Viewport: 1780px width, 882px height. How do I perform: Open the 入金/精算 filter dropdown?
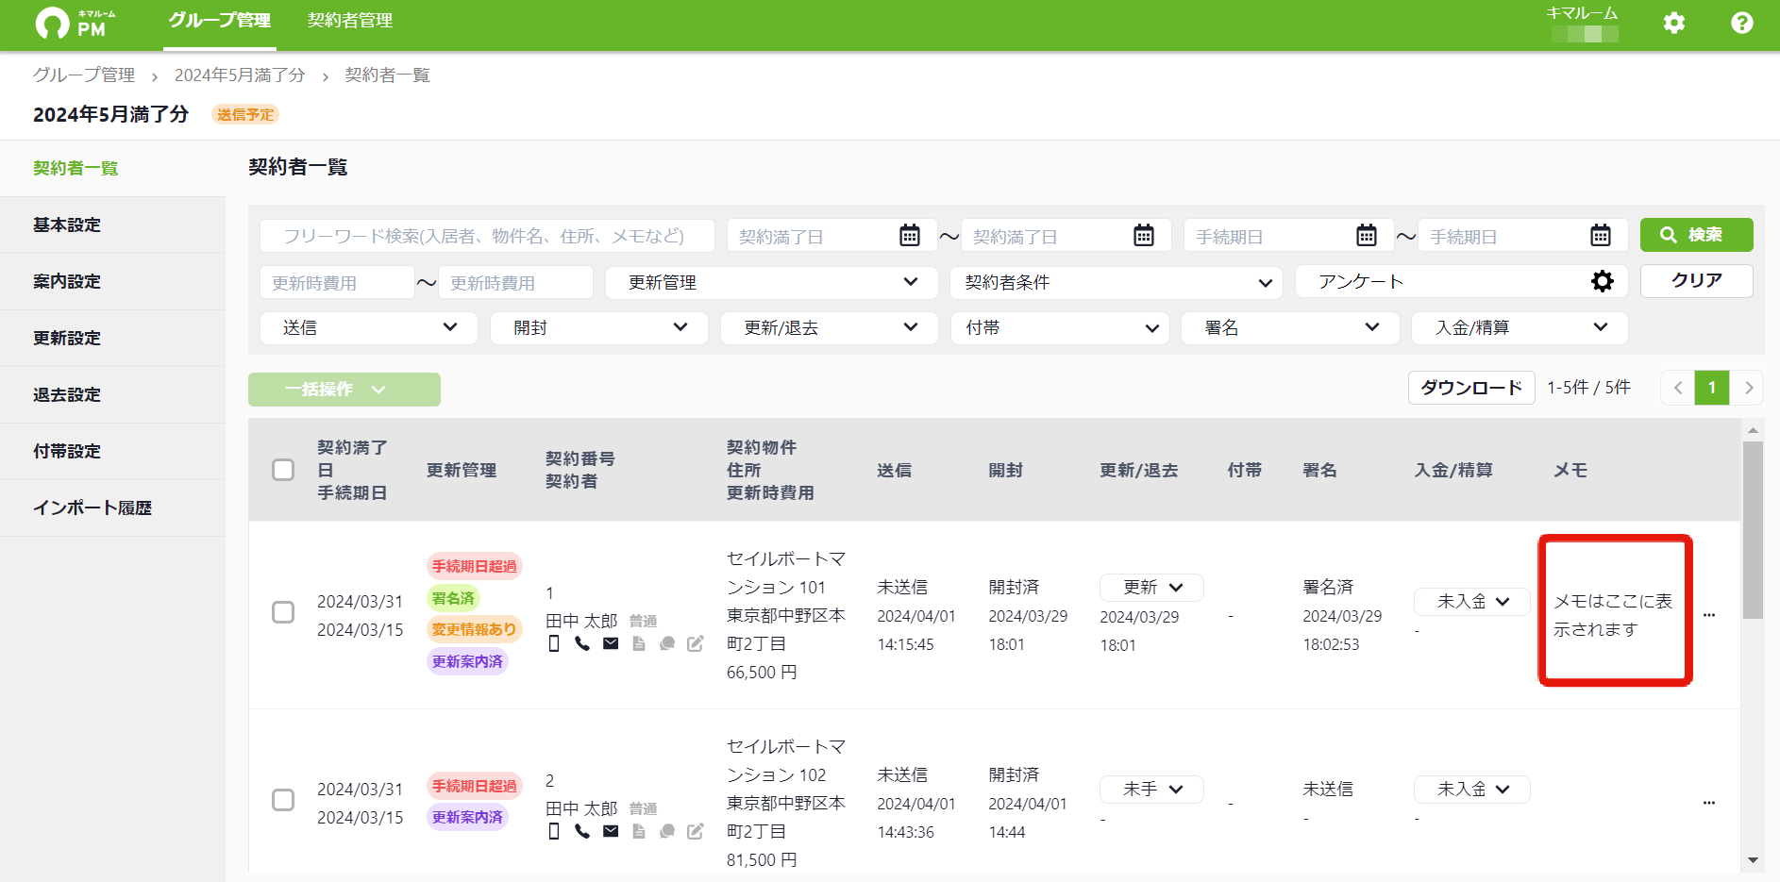coord(1520,327)
